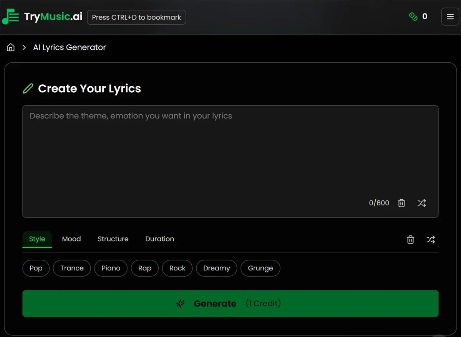Switch to the Duration tab
461x337 pixels.
point(159,239)
